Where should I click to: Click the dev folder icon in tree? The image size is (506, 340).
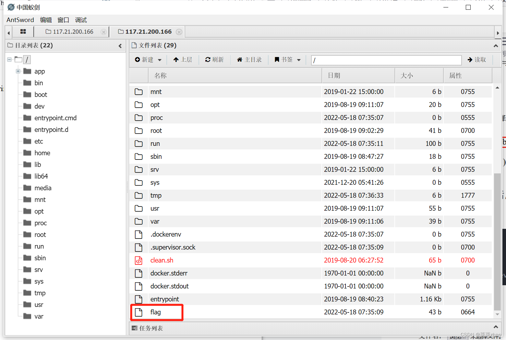(x=27, y=106)
